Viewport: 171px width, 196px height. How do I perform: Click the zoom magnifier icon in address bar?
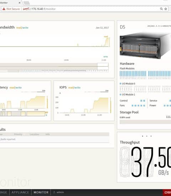(161, 9)
